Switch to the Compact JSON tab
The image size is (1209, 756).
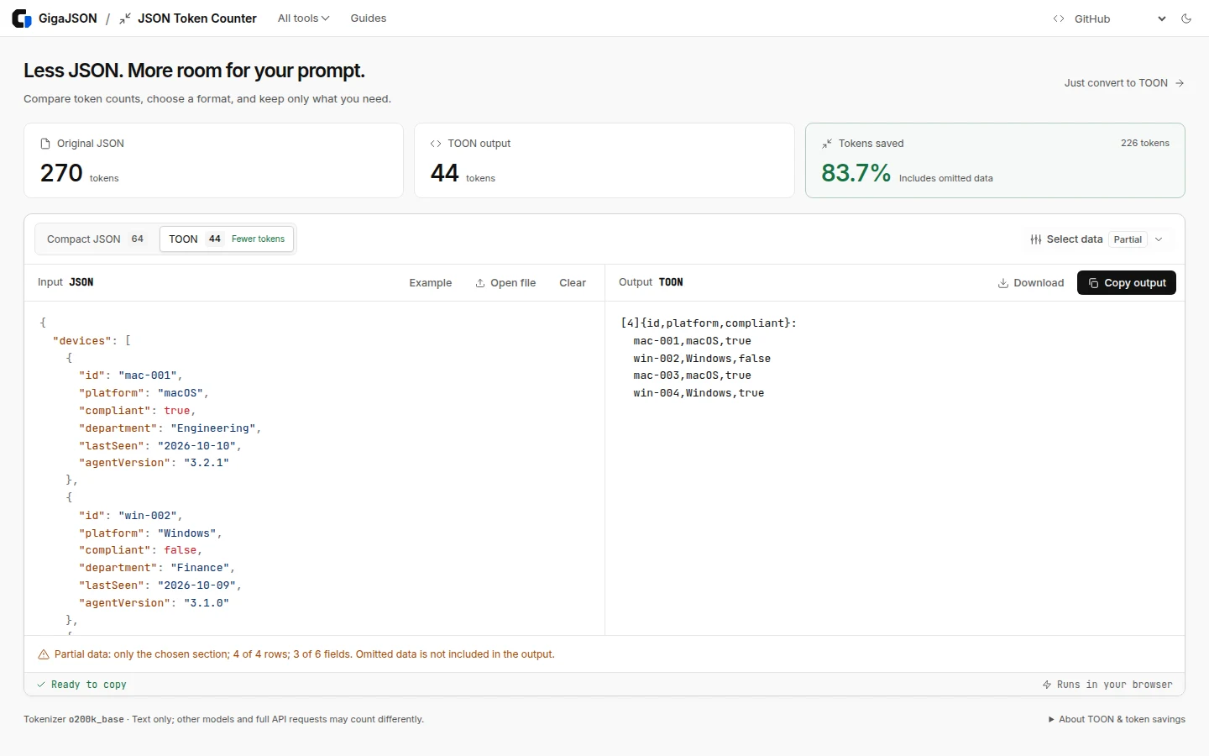click(96, 239)
